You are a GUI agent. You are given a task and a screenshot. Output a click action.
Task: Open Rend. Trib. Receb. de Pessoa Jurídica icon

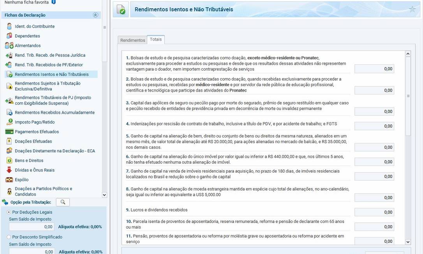point(9,55)
